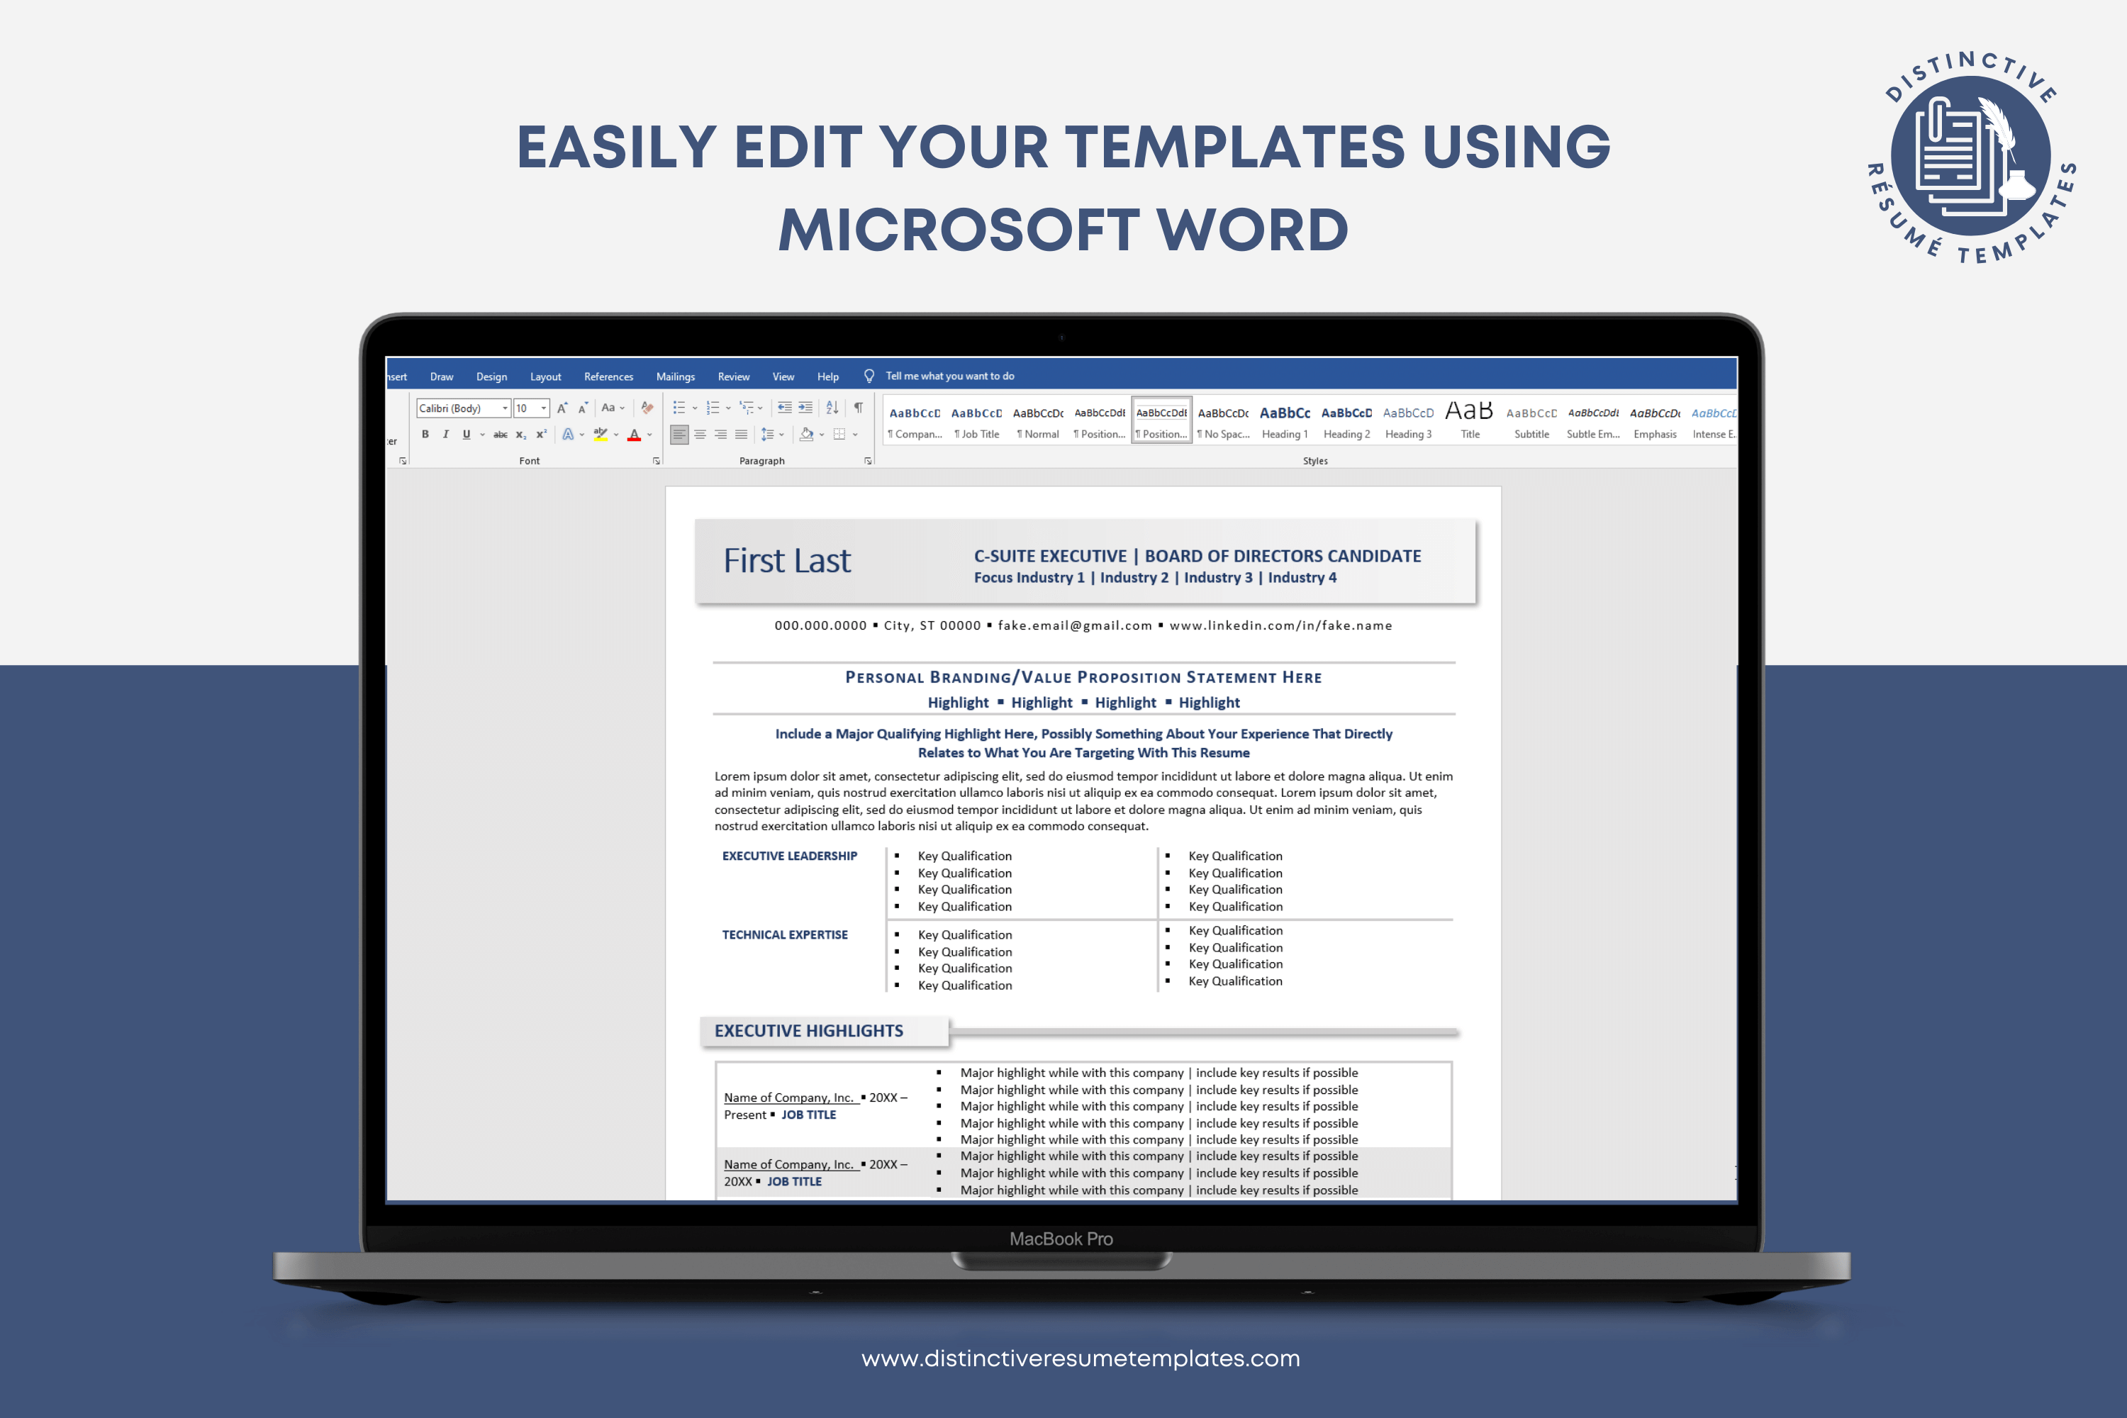
Task: Switch to the Layout tab
Action: pos(545,377)
